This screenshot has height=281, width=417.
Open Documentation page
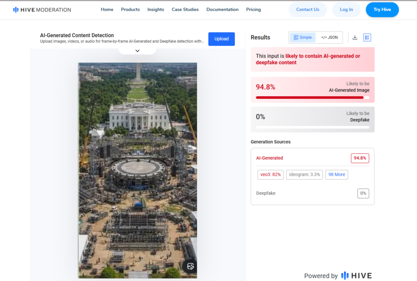[x=222, y=10]
